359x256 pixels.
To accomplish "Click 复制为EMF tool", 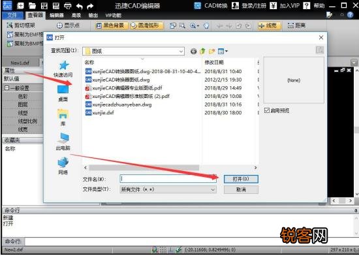I will [25, 35].
